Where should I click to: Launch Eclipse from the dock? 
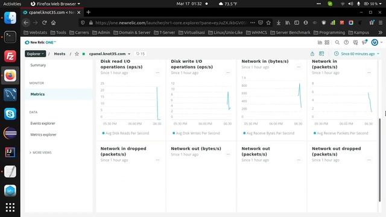coord(10,133)
